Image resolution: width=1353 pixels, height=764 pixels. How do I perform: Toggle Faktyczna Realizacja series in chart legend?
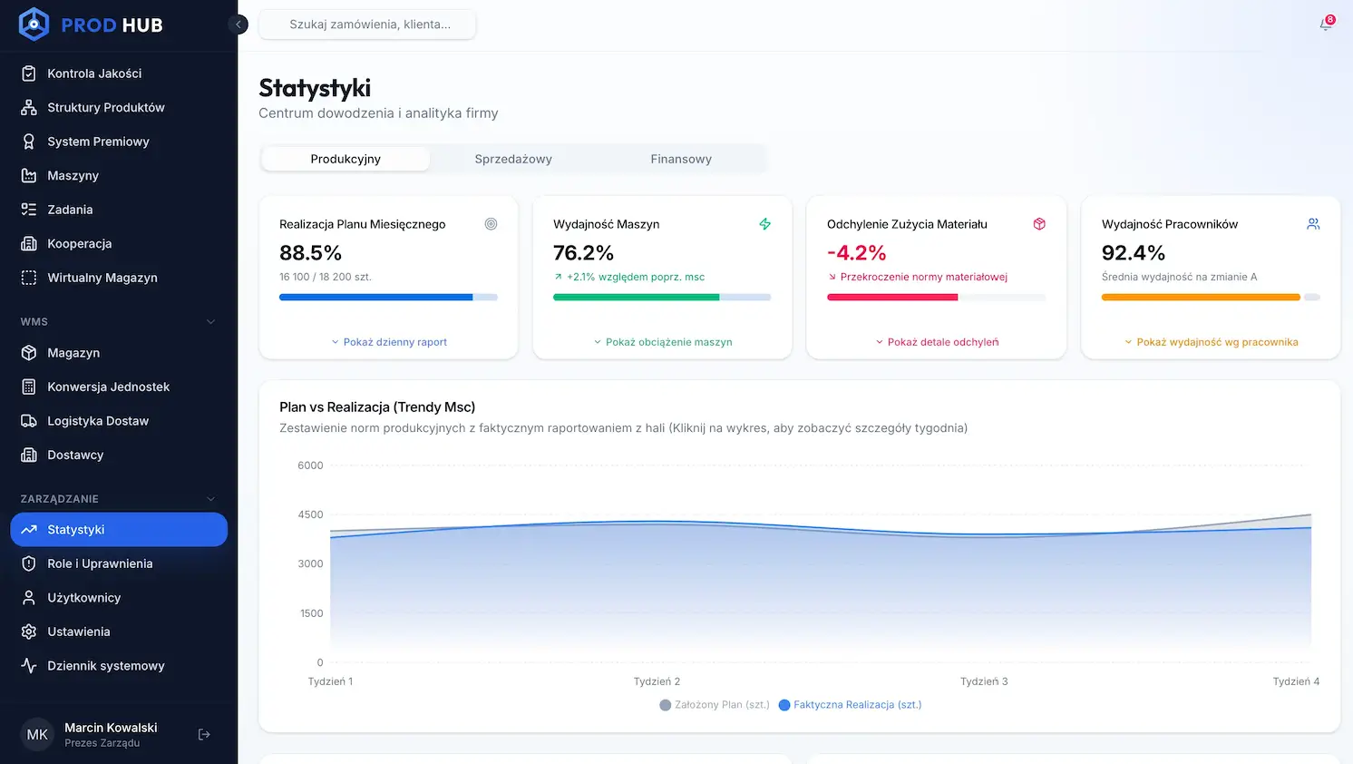click(850, 705)
